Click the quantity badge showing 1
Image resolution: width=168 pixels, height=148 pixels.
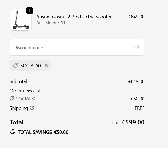click(30, 11)
